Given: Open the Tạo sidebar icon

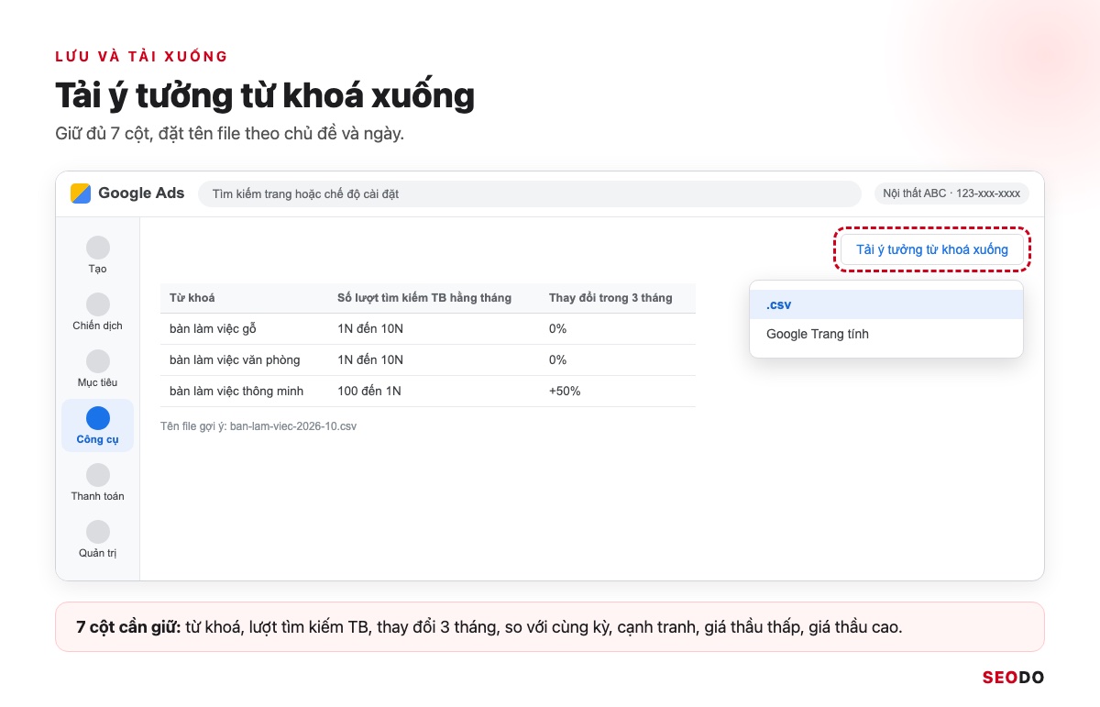Looking at the screenshot, I should (98, 248).
